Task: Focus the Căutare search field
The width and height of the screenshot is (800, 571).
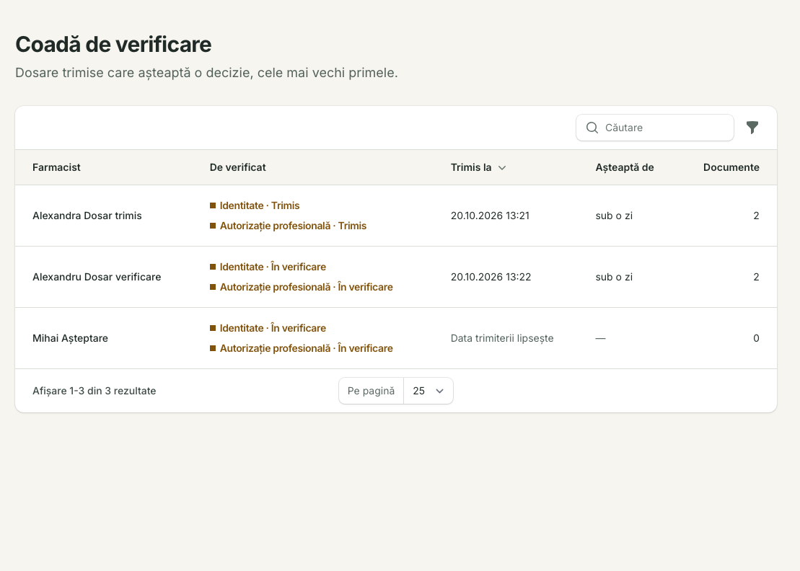Action: pos(654,128)
